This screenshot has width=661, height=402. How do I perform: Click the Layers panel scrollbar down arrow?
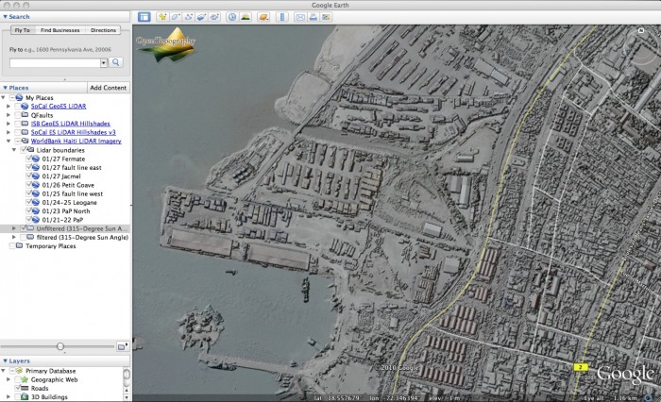point(126,397)
